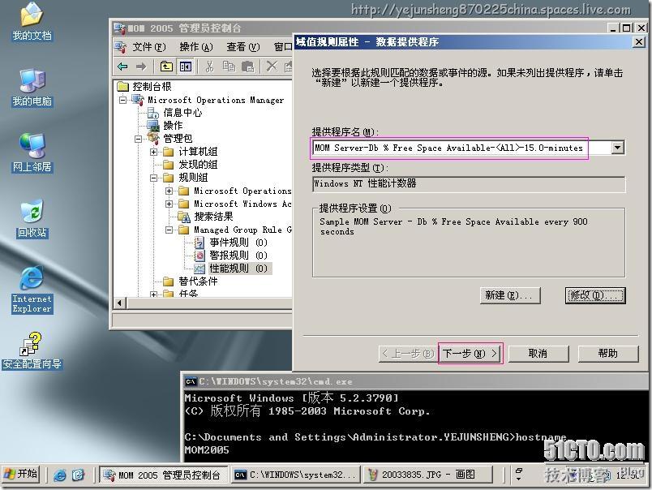Expand Microsoft Operations Manager rule group
The height and width of the screenshot is (490, 652).
click(x=169, y=191)
